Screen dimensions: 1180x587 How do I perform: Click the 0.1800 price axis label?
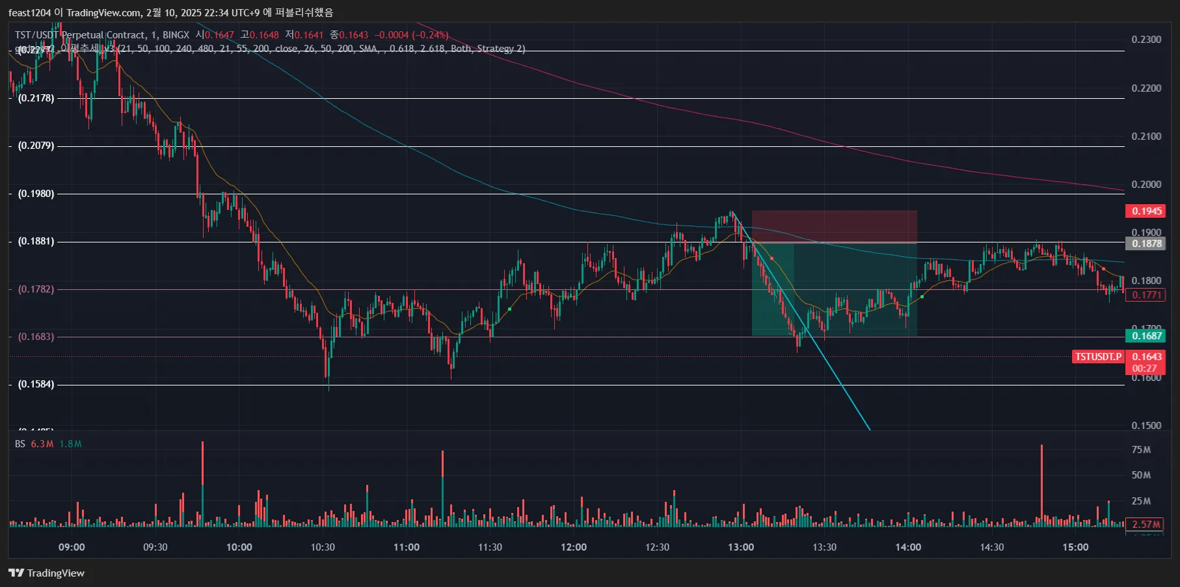point(1146,281)
